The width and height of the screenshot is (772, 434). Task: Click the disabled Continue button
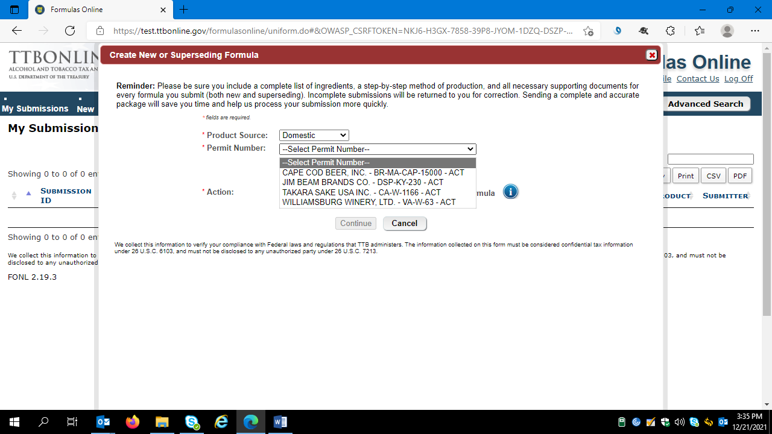coord(356,223)
